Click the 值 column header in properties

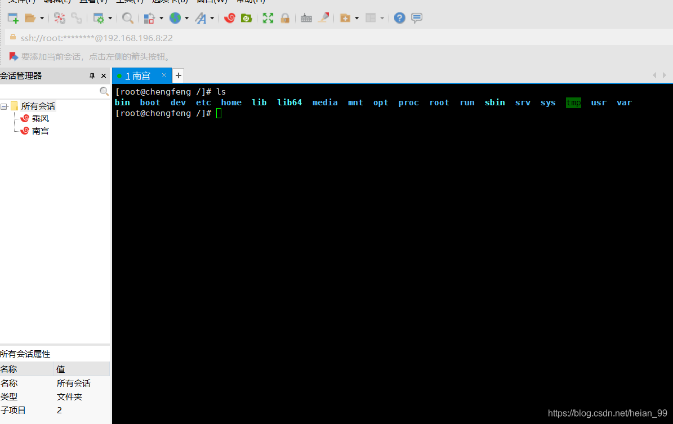pyautogui.click(x=82, y=369)
